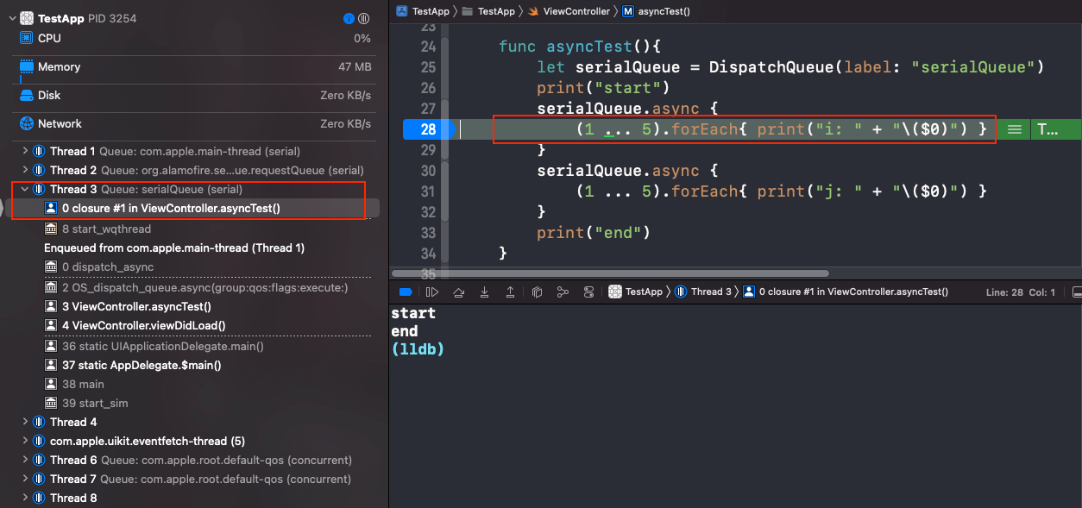
Task: Click the Step Over button
Action: (x=459, y=292)
